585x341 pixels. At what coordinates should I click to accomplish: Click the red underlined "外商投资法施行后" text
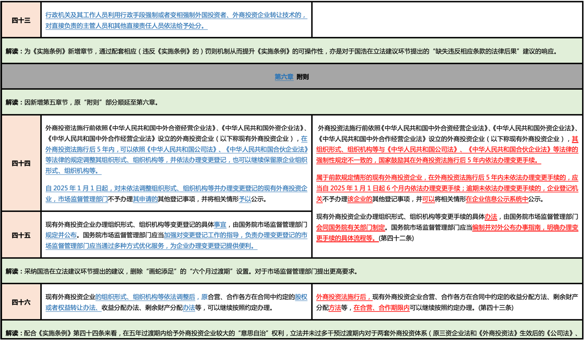pyautogui.click(x=344, y=296)
